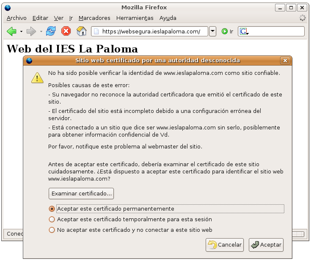Open the Forward history dropdown arrow
The width and height of the screenshot is (311, 261).
tap(41, 31)
